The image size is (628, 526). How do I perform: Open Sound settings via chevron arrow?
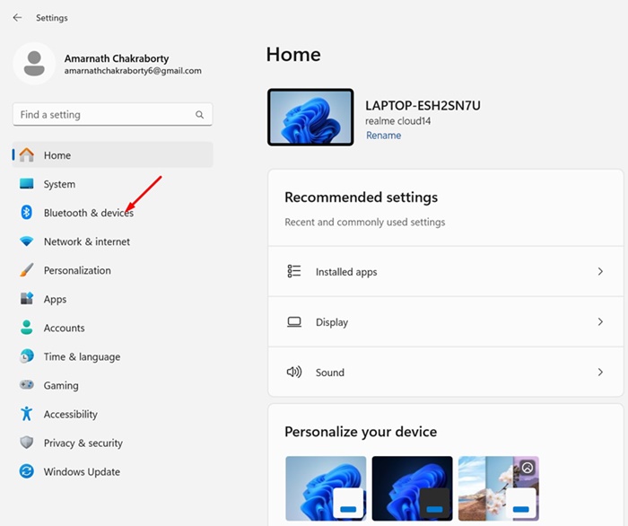600,372
